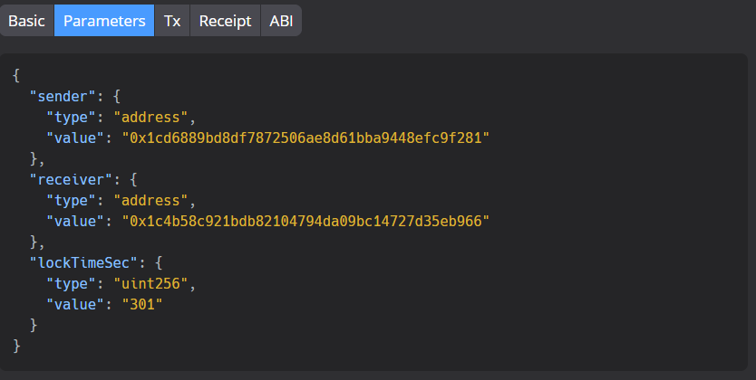Screen dimensions: 756x380
Task: Open the Tx tab
Action: click(x=172, y=21)
